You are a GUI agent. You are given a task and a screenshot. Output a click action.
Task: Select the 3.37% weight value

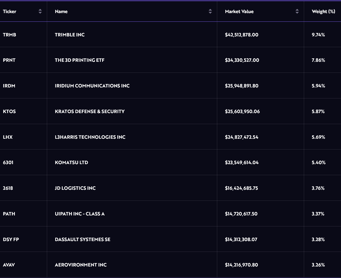(318, 214)
